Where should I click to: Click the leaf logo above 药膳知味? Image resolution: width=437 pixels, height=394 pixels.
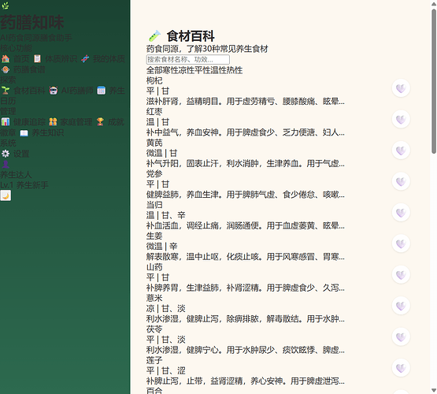click(6, 6)
